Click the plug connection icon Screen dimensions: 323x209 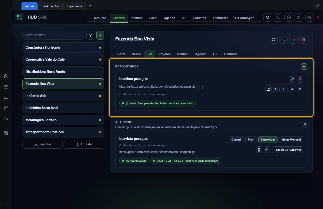coord(300,89)
